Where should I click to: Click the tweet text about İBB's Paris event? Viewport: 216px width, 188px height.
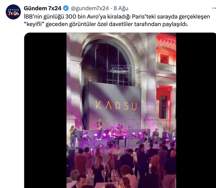coord(117,20)
